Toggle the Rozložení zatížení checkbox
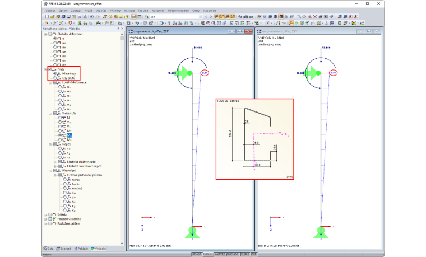This screenshot has width=426, height=257. (x=50, y=223)
